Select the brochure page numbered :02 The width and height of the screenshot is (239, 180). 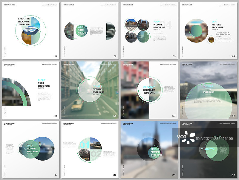[x=90, y=31]
